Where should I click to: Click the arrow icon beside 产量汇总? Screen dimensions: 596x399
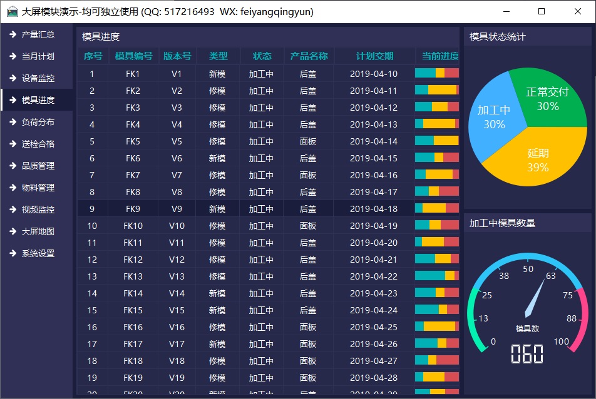point(12,34)
